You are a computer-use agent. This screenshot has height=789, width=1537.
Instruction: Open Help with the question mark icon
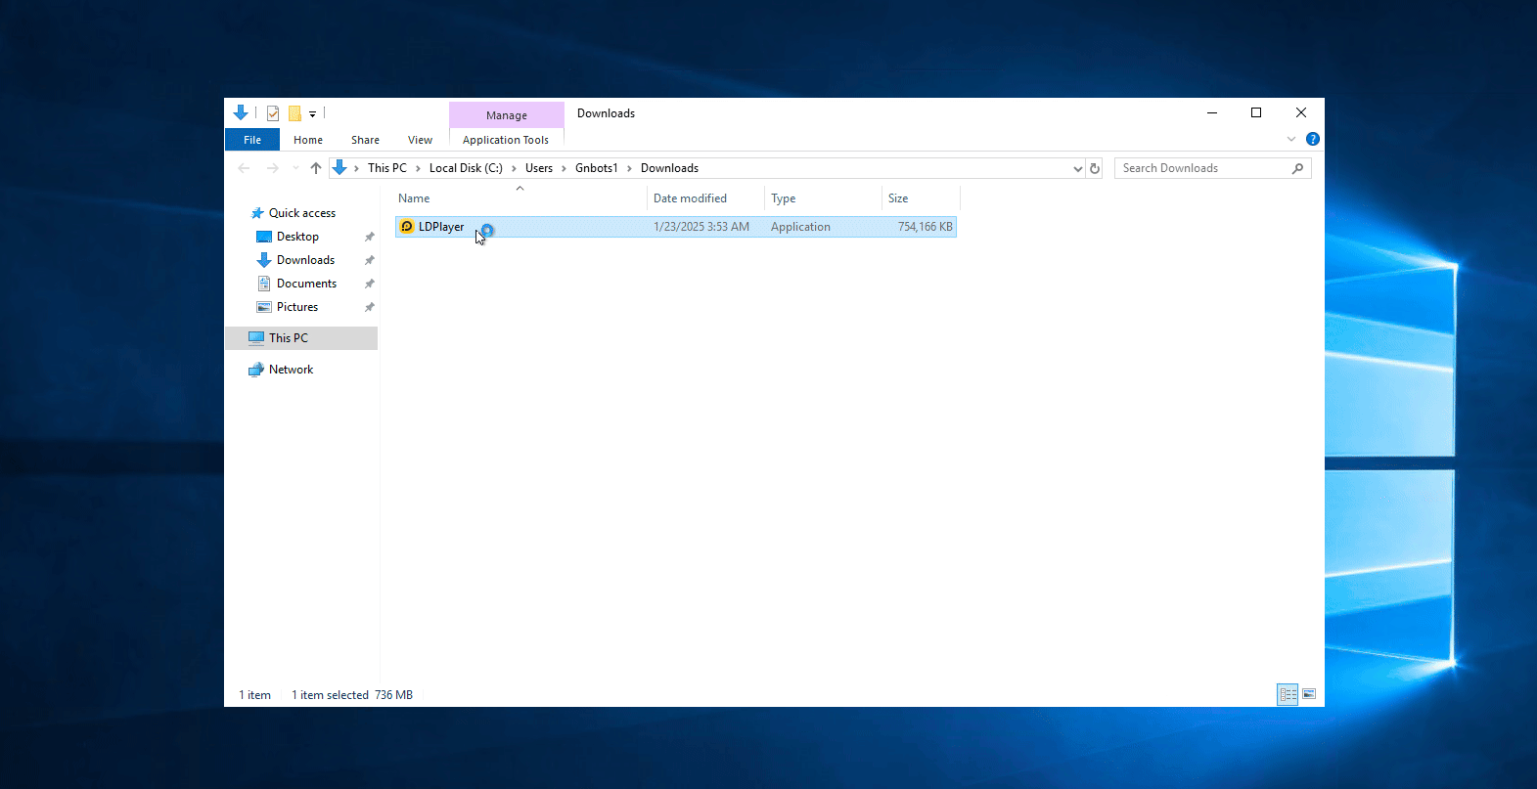1313,139
